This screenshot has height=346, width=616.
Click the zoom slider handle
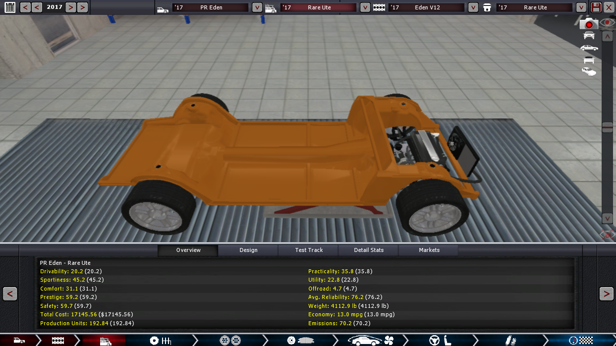608,127
